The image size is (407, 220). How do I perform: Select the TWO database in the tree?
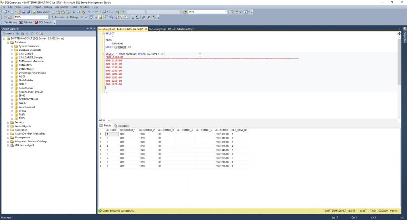point(21,119)
